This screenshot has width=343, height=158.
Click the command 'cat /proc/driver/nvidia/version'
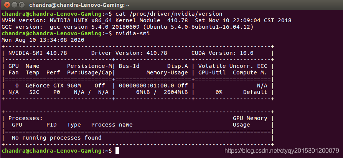point(169,14)
